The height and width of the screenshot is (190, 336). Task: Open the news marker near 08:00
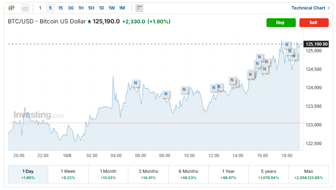(x=166, y=94)
